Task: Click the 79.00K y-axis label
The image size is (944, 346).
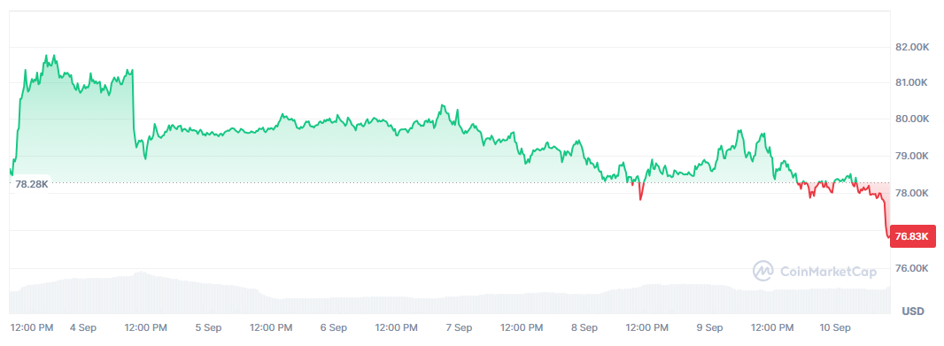Action: tap(912, 156)
